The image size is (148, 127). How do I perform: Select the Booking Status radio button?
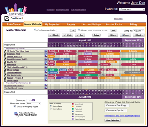(x=51, y=106)
